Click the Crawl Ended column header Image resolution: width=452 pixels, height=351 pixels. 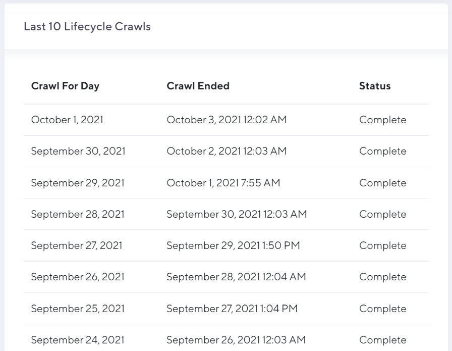pos(198,86)
